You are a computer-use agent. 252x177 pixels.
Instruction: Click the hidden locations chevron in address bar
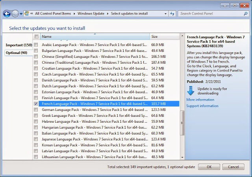pyautogui.click(x=31, y=14)
